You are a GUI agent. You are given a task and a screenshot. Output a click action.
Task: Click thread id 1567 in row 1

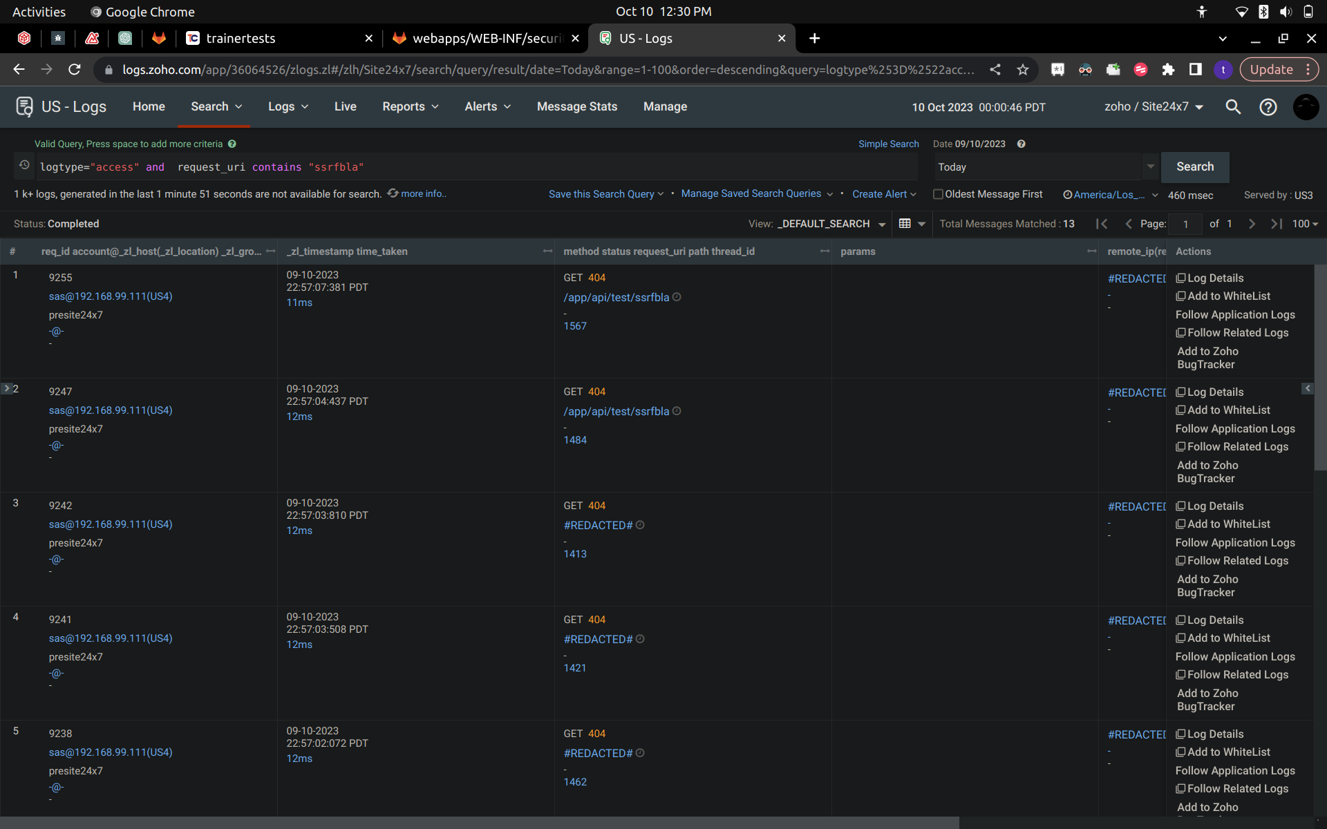click(575, 326)
